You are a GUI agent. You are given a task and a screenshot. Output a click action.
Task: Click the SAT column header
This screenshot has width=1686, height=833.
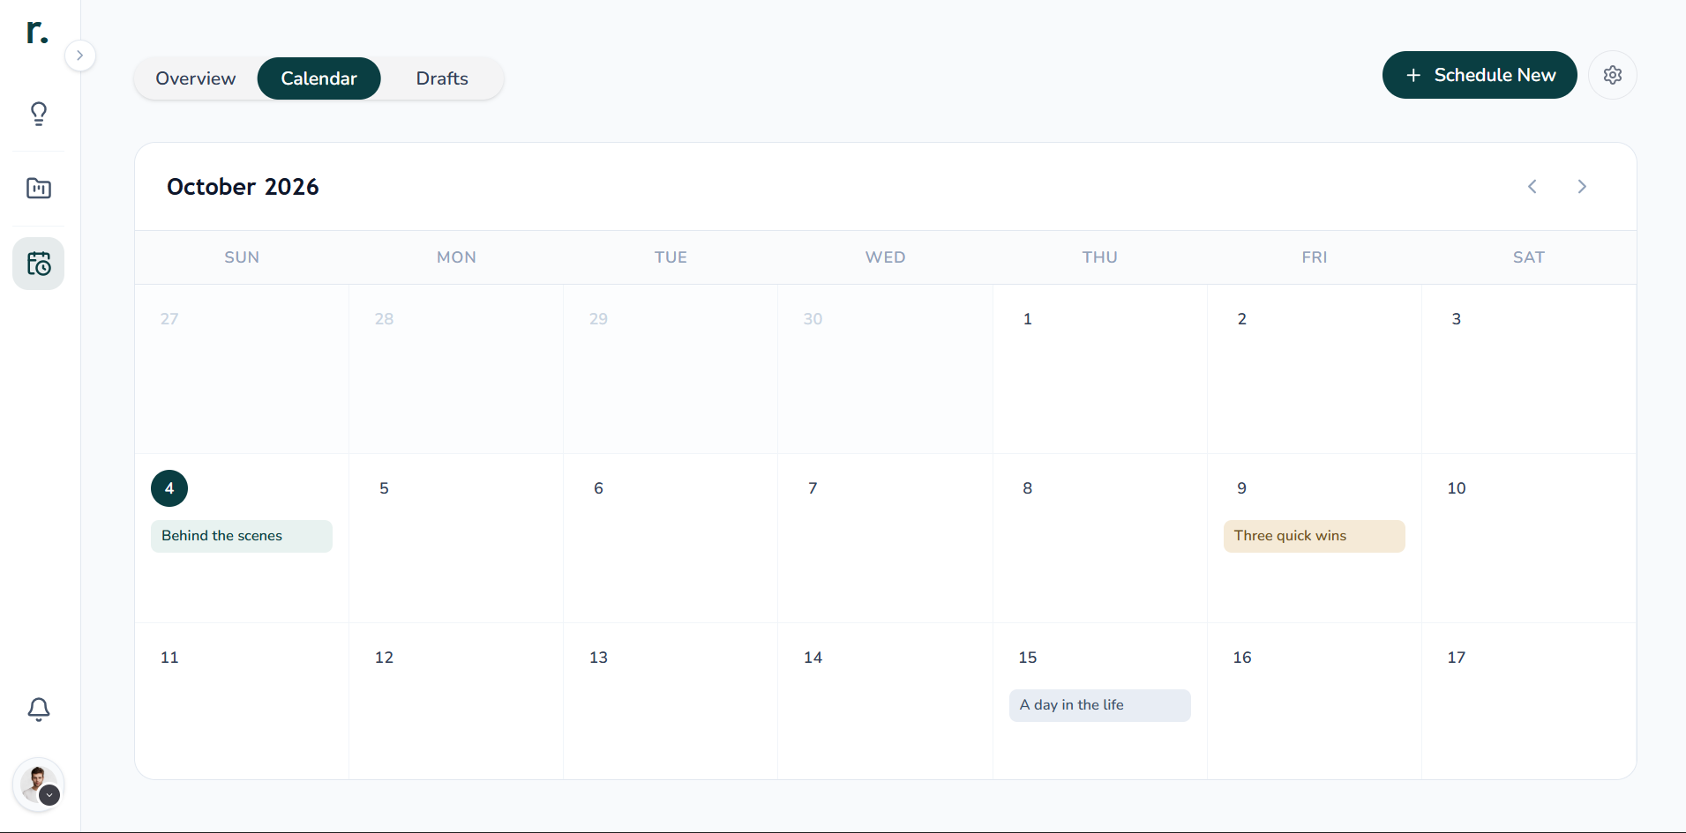1529,257
